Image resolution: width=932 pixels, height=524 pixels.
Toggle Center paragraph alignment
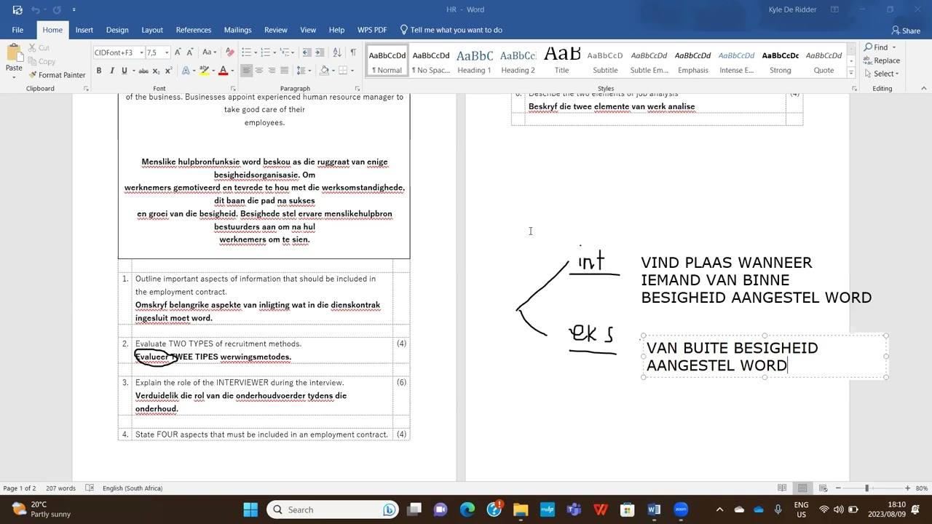pyautogui.click(x=259, y=71)
